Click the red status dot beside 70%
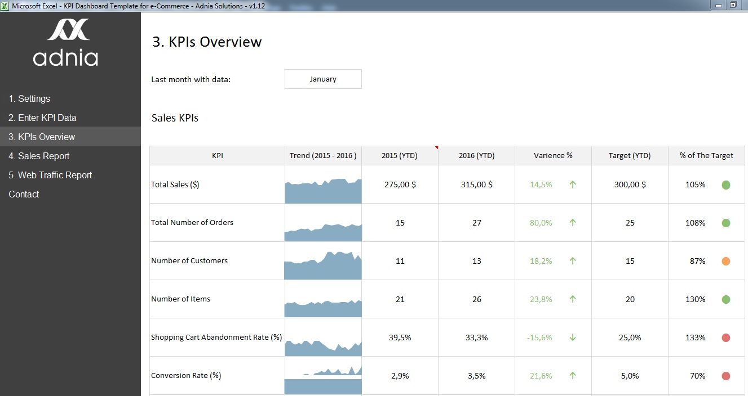Screen dimensions: 748x396 pos(726,376)
